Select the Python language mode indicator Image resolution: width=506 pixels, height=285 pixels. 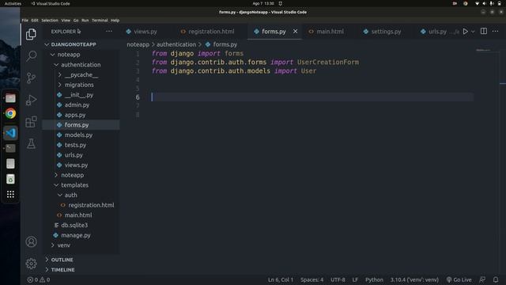[374, 279]
